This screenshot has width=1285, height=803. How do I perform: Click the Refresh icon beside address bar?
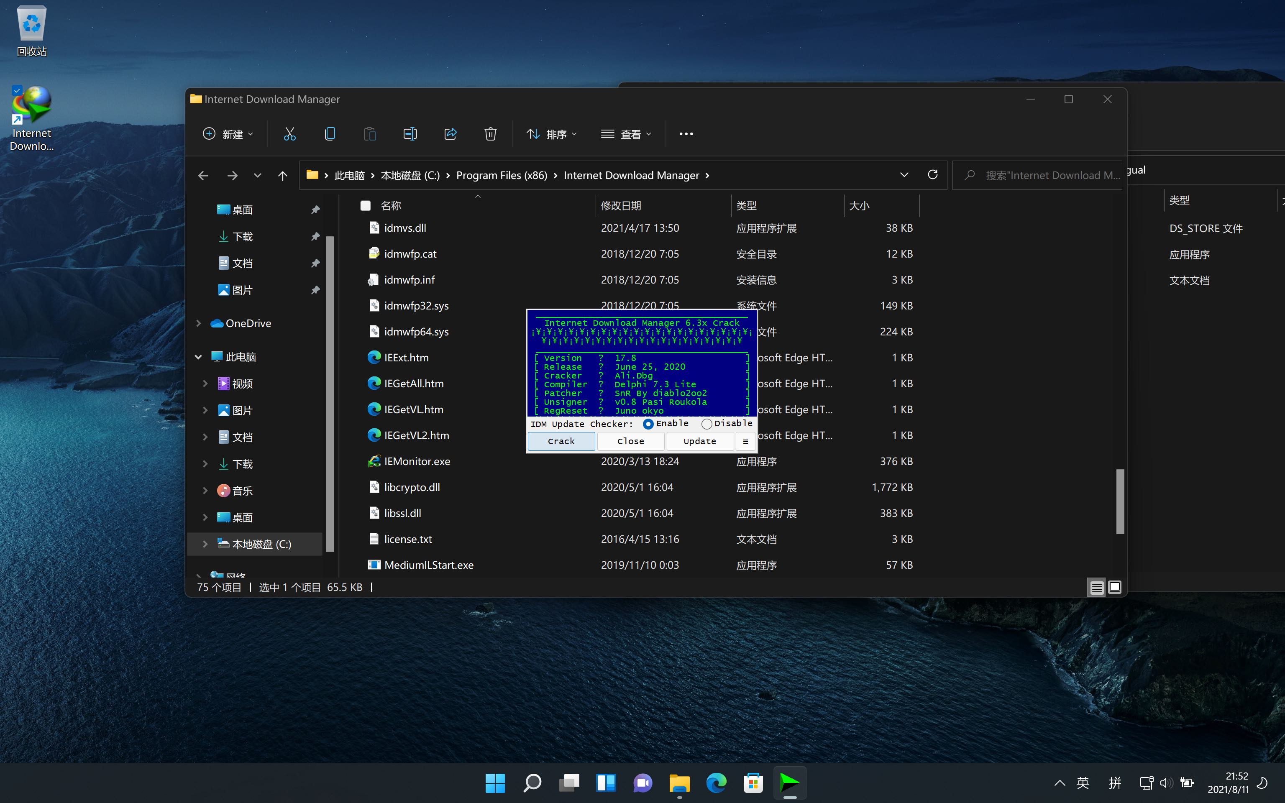pos(932,175)
